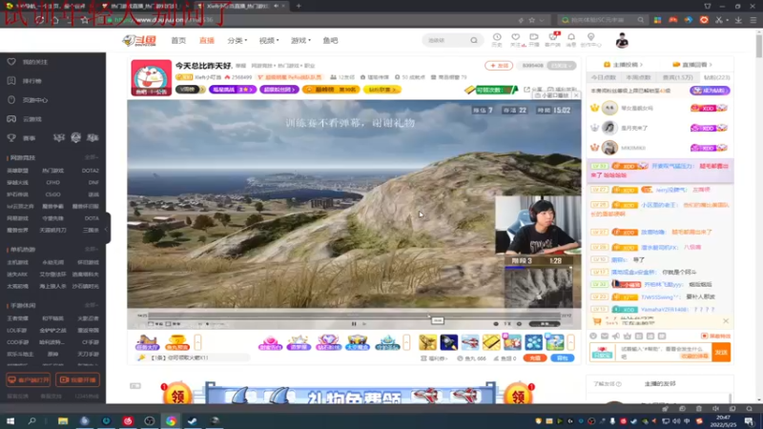Click the user profile avatar in header
Image resolution: width=763 pixels, height=429 pixels.
[x=622, y=41]
